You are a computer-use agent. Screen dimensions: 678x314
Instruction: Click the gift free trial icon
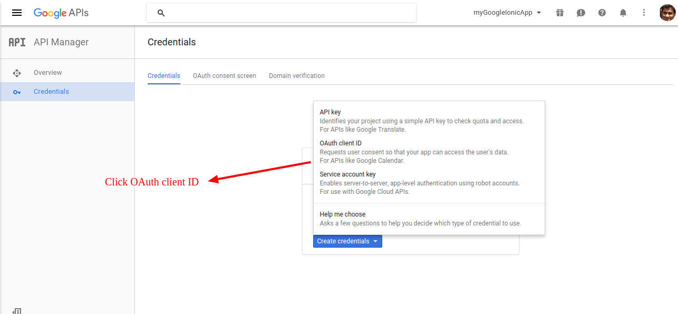coord(560,13)
